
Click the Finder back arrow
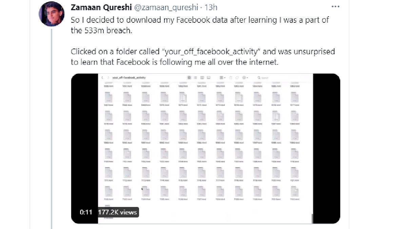(102, 78)
